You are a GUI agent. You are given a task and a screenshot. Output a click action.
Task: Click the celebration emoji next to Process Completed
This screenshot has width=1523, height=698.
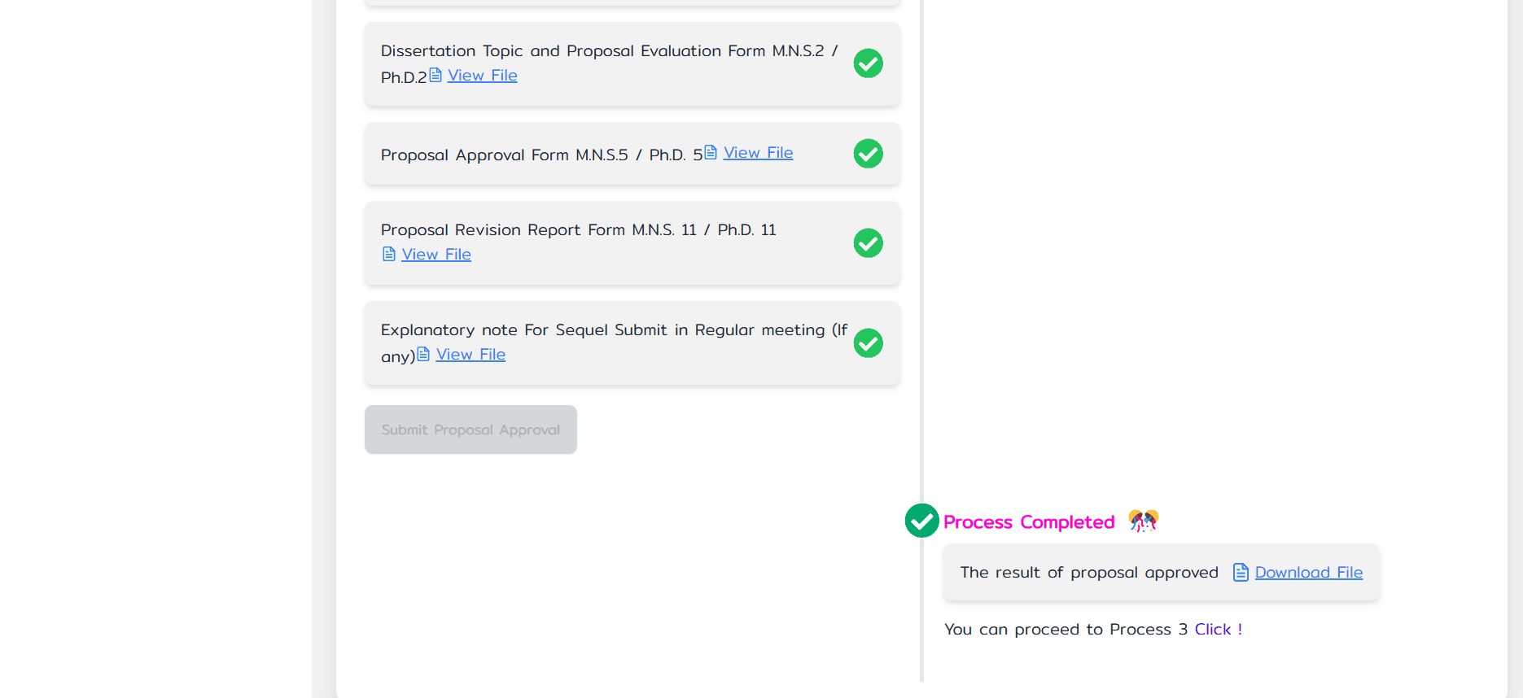1143,521
